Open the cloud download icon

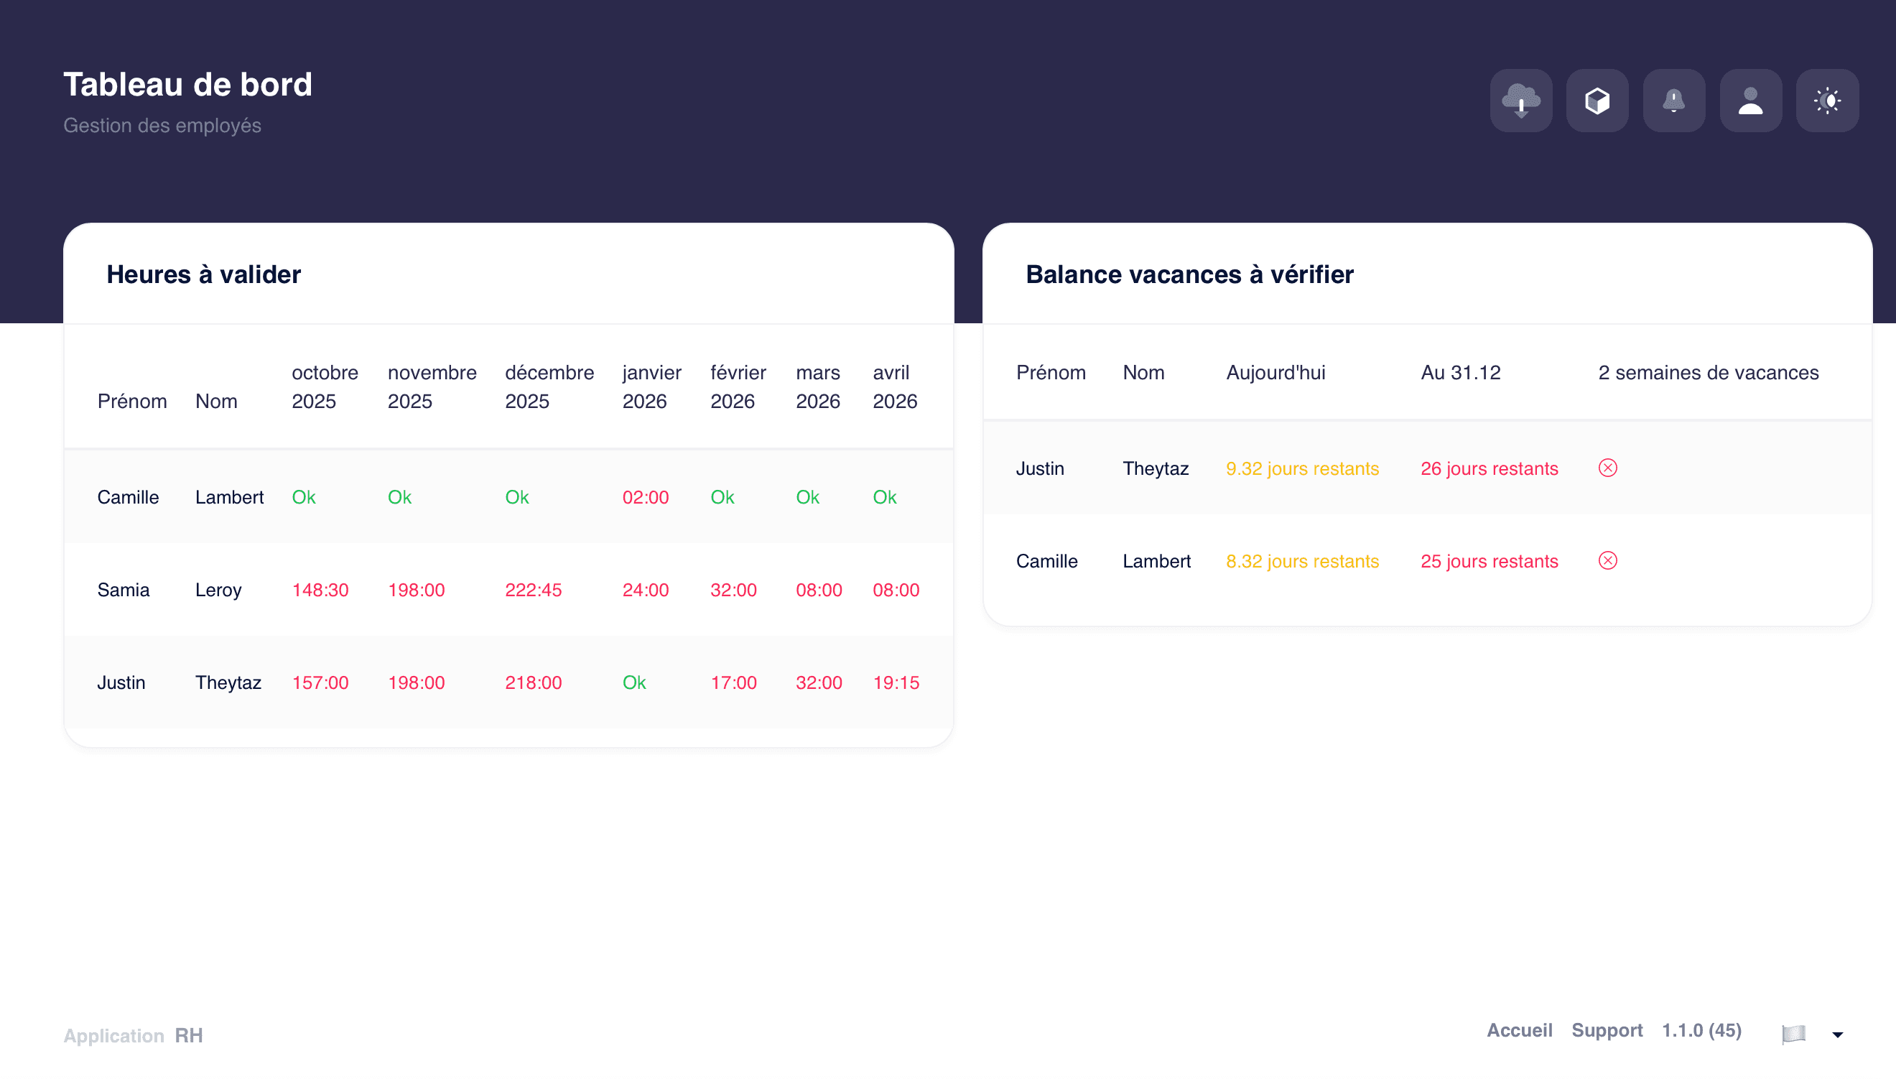[1520, 100]
